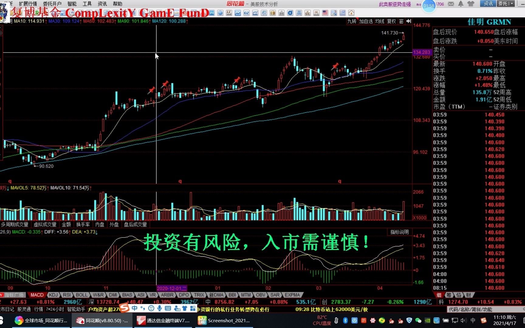This screenshot has width=525, height=328.
Task: Switch to the 筹 chip distribution tab
Action: click(449, 295)
